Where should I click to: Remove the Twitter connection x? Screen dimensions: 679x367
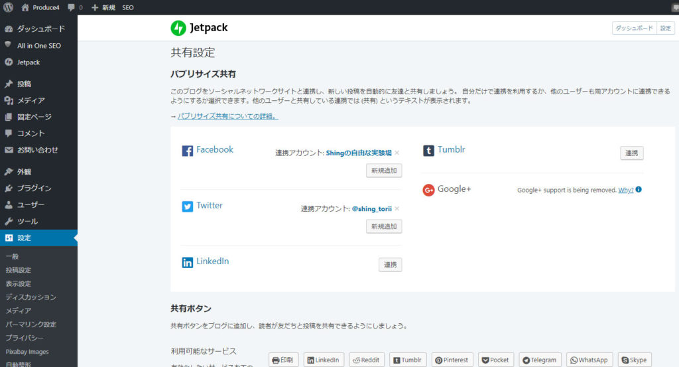tap(397, 208)
